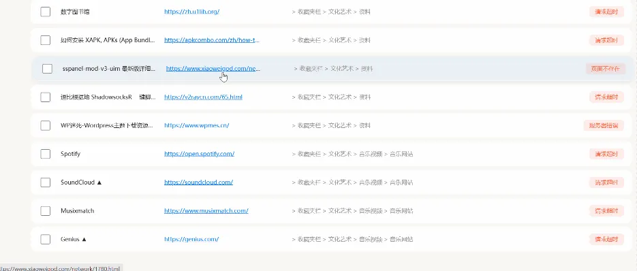The image size is (637, 271).
Task: Click the 'SoundCloud ▲' bookmark title
Action: pos(81,182)
